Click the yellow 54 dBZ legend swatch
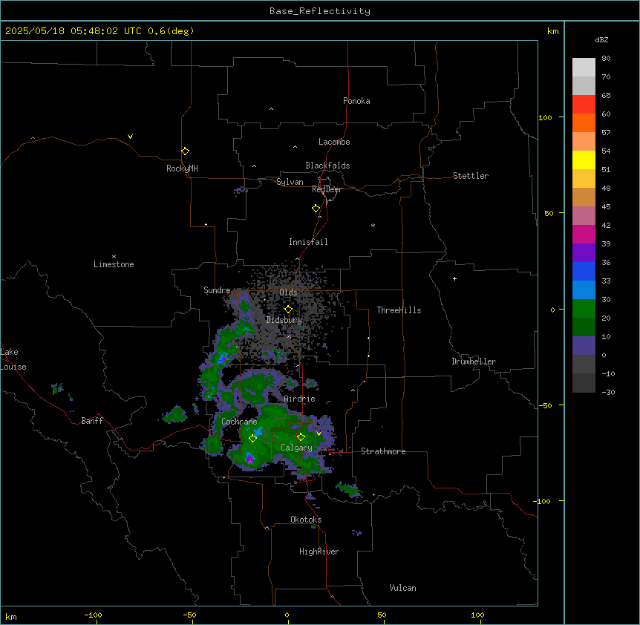This screenshot has height=625, width=640. click(584, 160)
